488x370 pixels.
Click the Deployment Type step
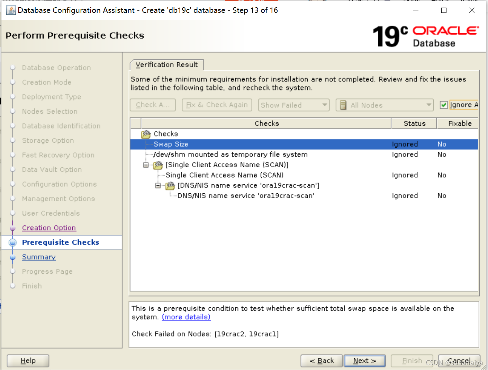[52, 97]
